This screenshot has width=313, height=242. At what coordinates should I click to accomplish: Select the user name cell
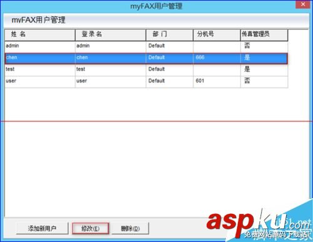40,81
